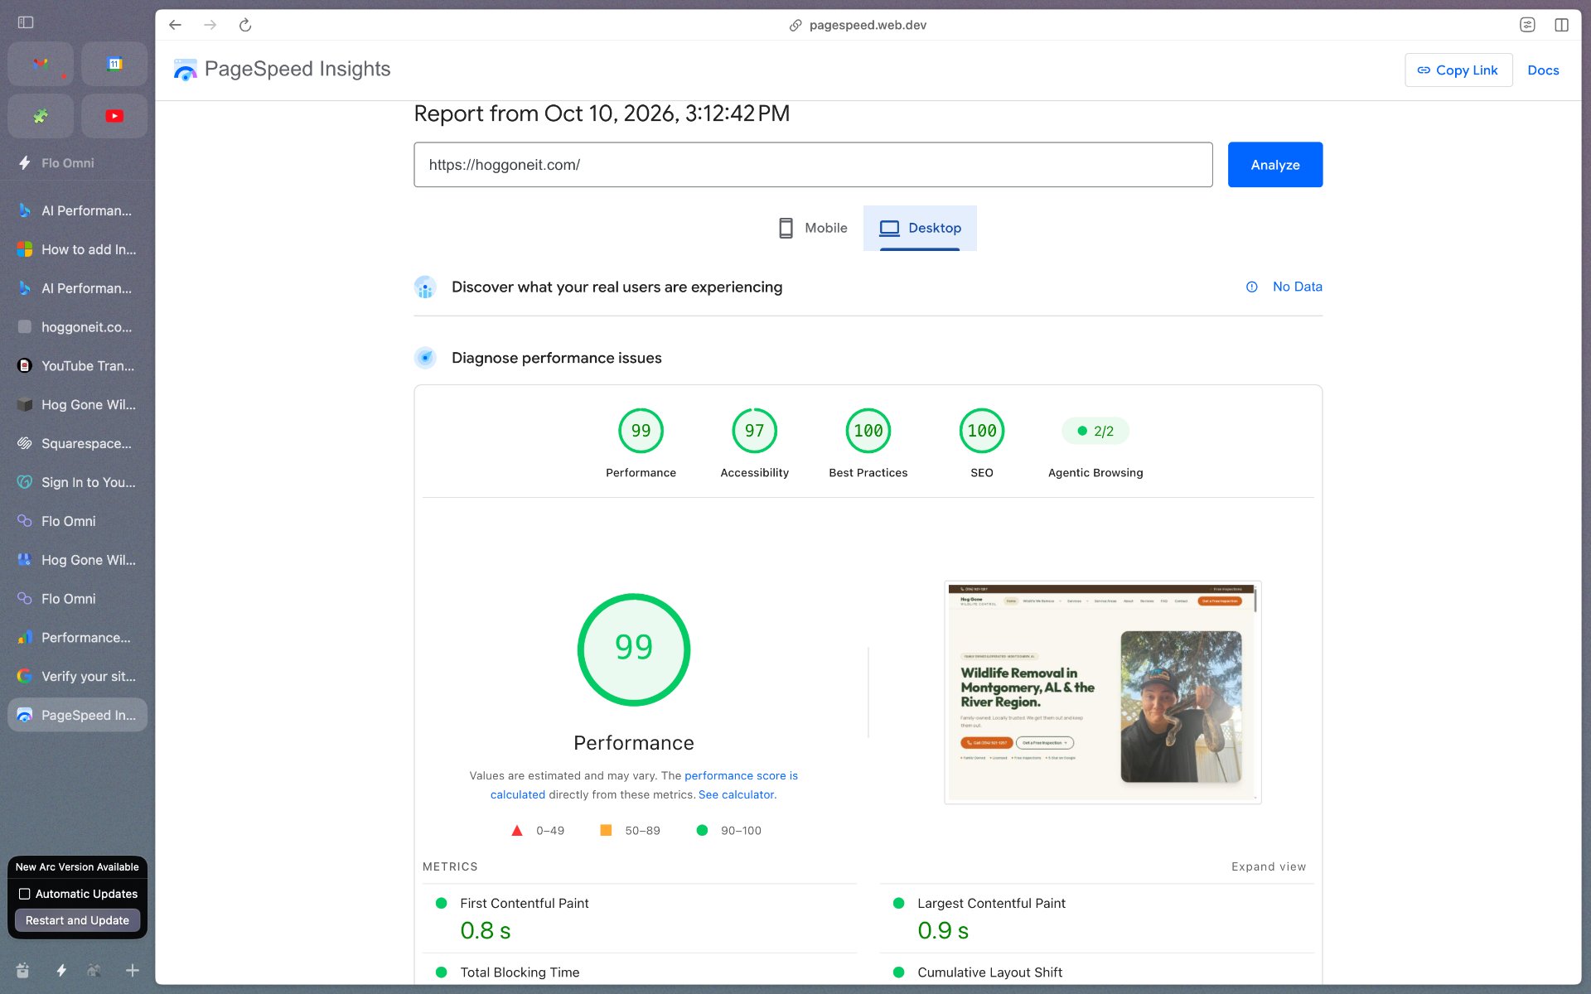1591x994 pixels.
Task: Reload the page with the refresh icon
Action: [245, 25]
